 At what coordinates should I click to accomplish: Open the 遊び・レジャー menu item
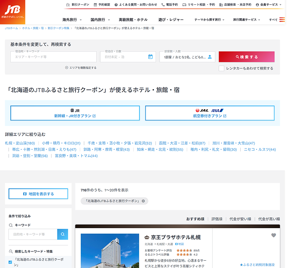pyautogui.click(x=171, y=19)
